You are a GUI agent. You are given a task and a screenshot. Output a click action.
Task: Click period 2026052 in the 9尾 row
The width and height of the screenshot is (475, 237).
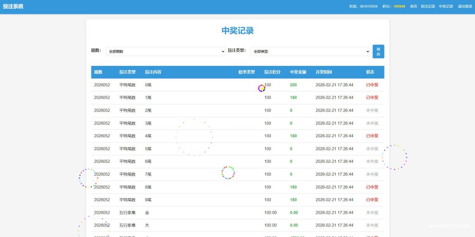click(x=102, y=200)
